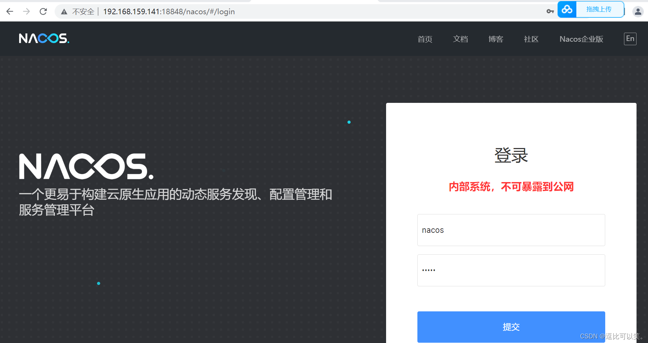Submit the login with 提交 button
The image size is (648, 343).
pos(511,327)
